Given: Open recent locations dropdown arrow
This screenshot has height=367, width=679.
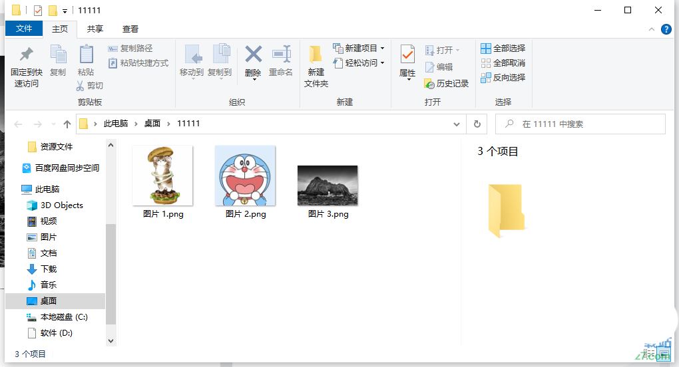Looking at the screenshot, I should 53,124.
